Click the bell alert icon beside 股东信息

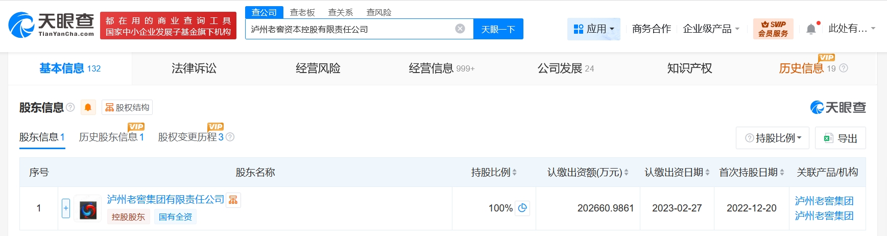[x=88, y=107]
